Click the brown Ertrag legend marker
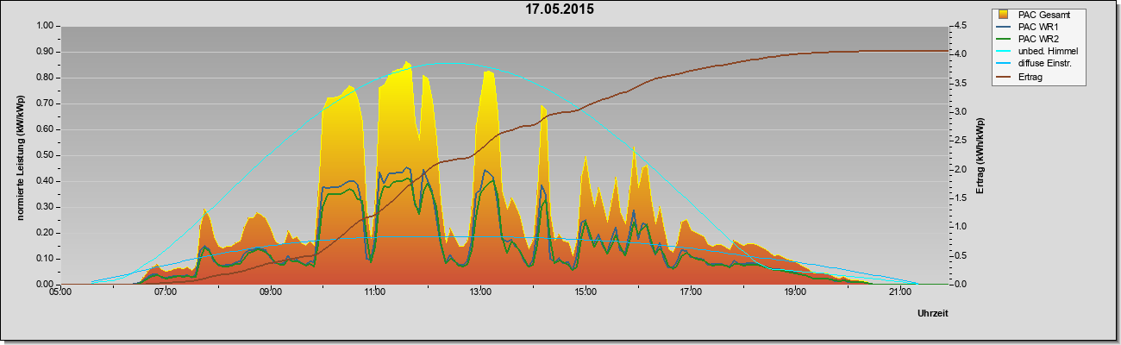 tap(1004, 75)
